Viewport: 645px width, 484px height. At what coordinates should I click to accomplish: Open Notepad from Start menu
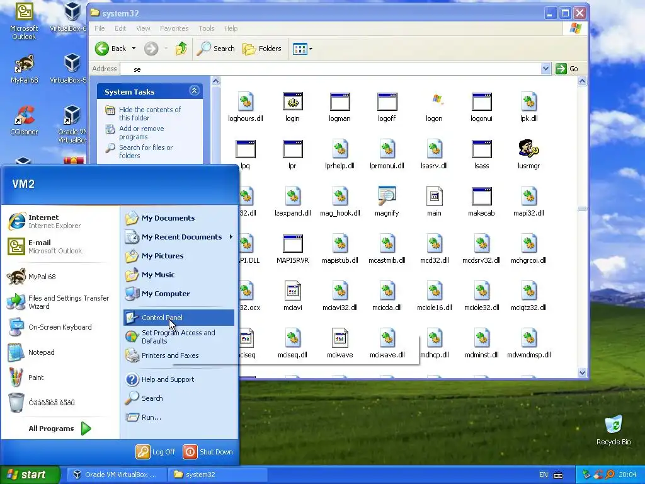[60, 352]
